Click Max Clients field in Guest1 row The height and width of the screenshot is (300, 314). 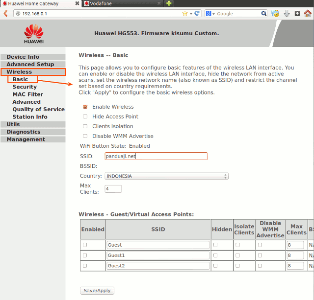[x=295, y=255]
